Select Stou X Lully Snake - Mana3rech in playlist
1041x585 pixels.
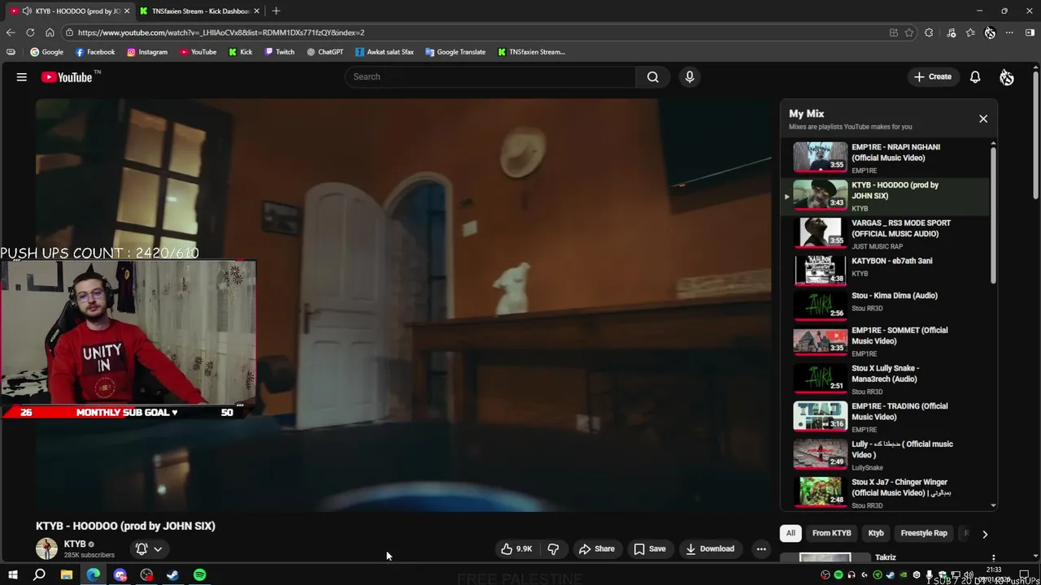886,379
